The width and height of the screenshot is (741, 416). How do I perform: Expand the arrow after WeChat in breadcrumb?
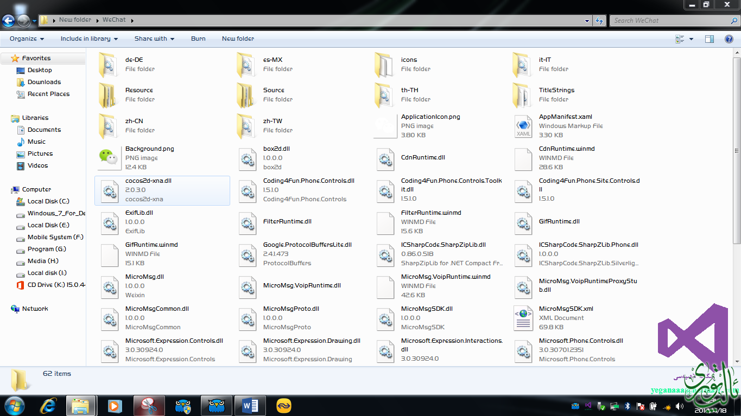(132, 21)
